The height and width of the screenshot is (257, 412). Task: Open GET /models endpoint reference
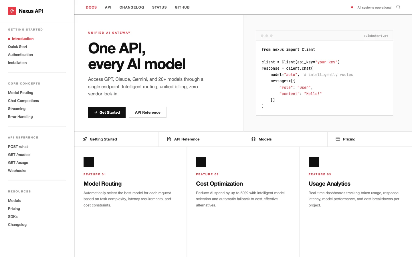(19, 154)
